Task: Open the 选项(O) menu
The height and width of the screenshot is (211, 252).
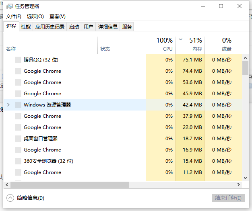Action: (x=35, y=16)
